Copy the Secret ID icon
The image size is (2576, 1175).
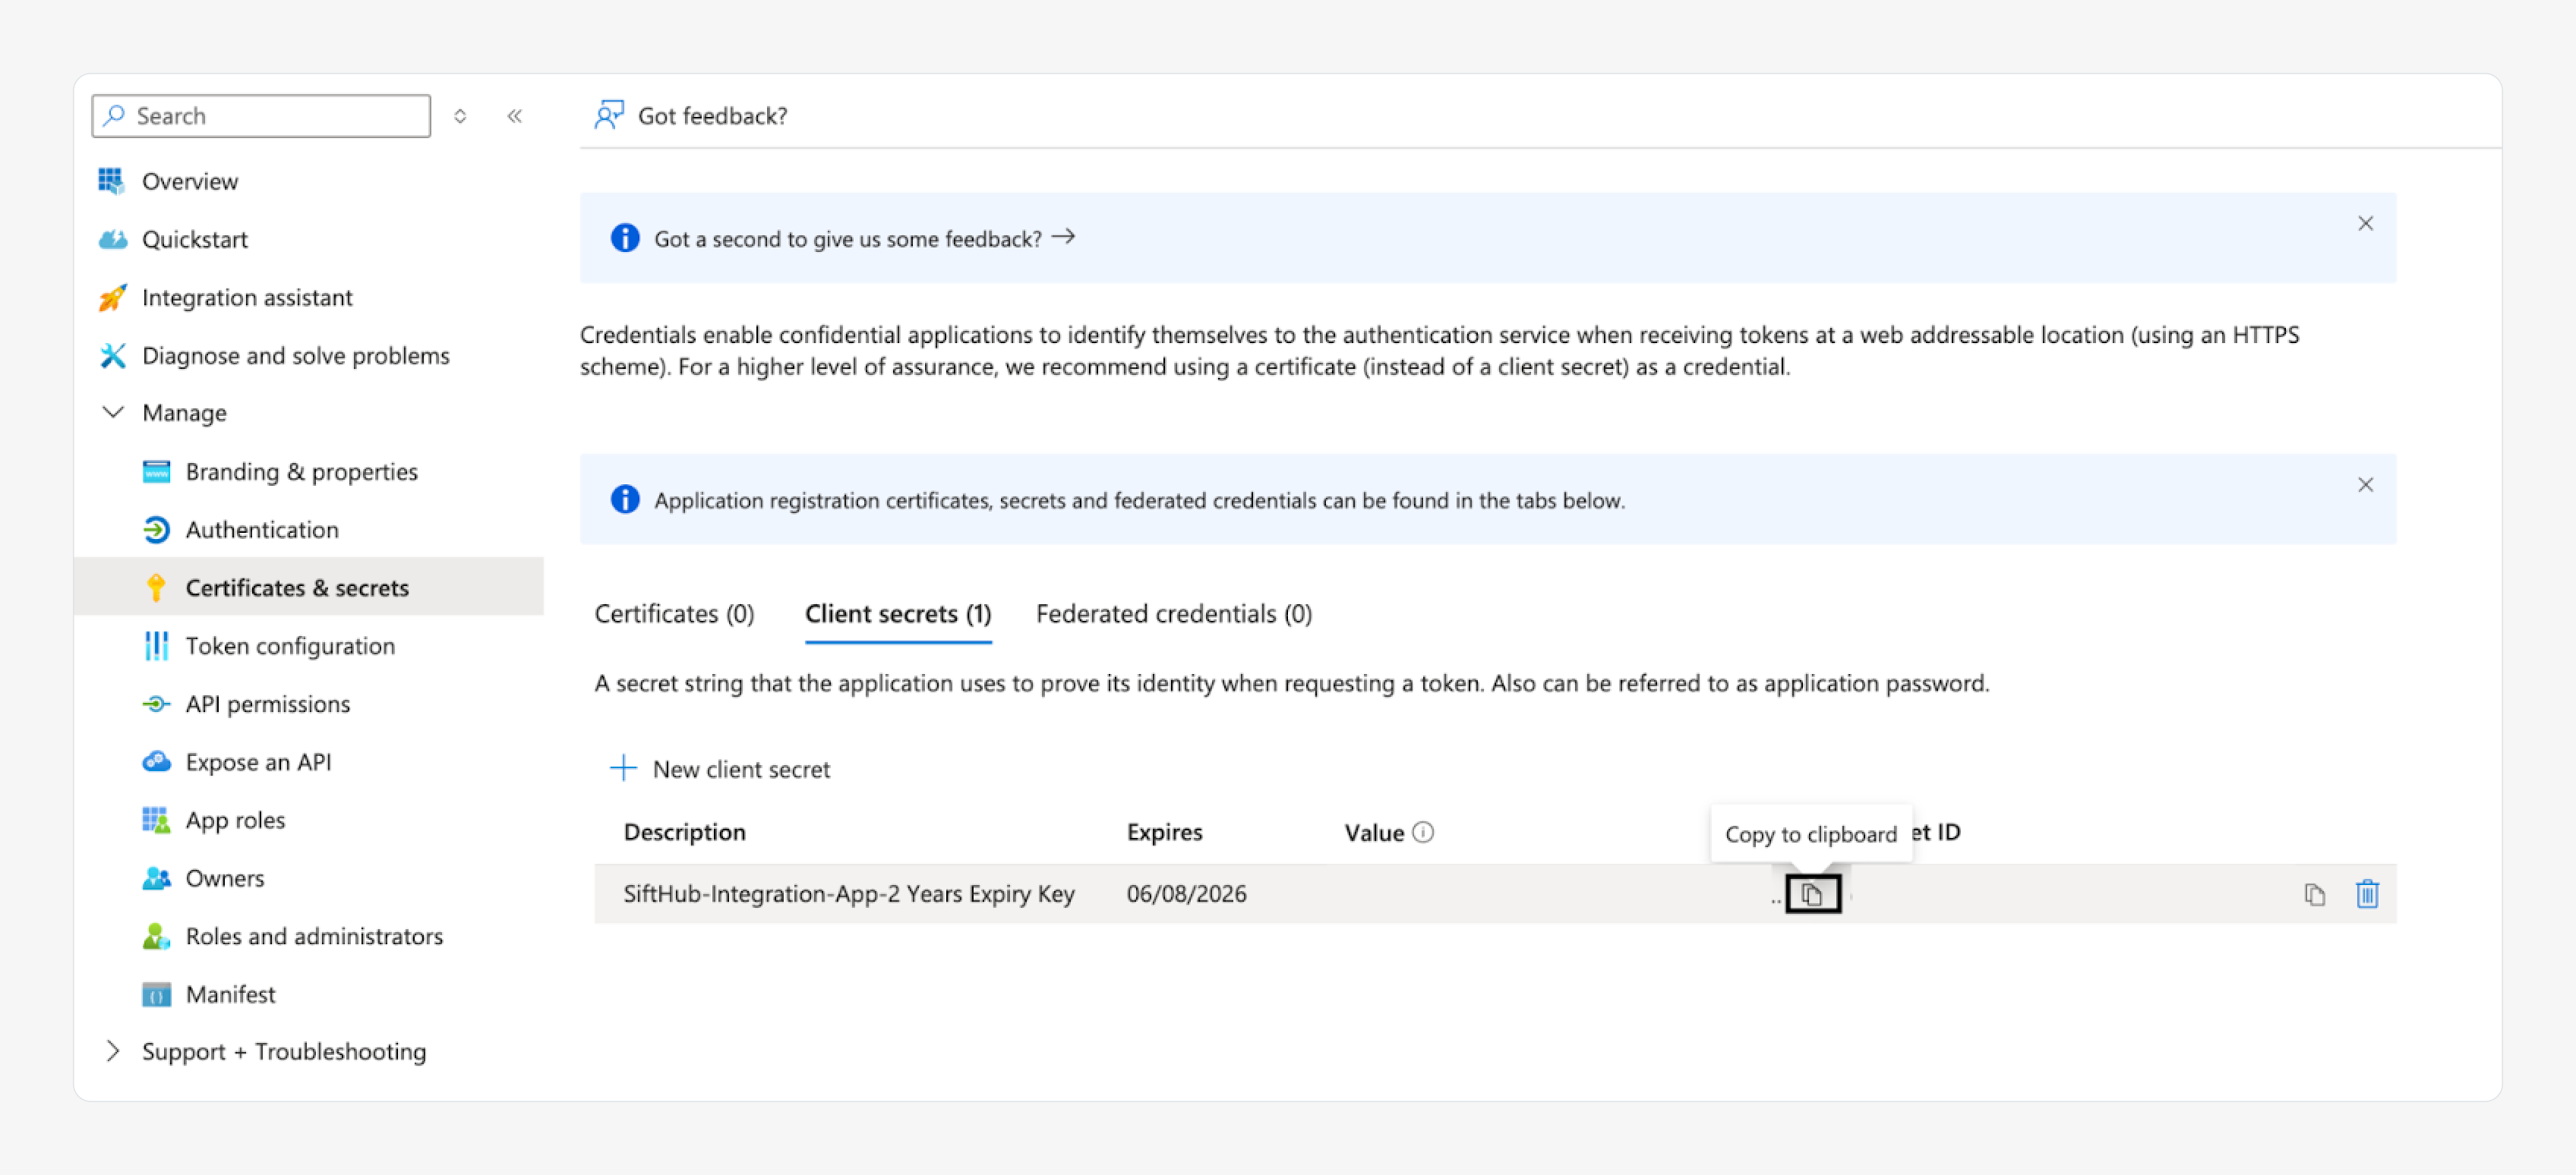pyautogui.click(x=2314, y=894)
